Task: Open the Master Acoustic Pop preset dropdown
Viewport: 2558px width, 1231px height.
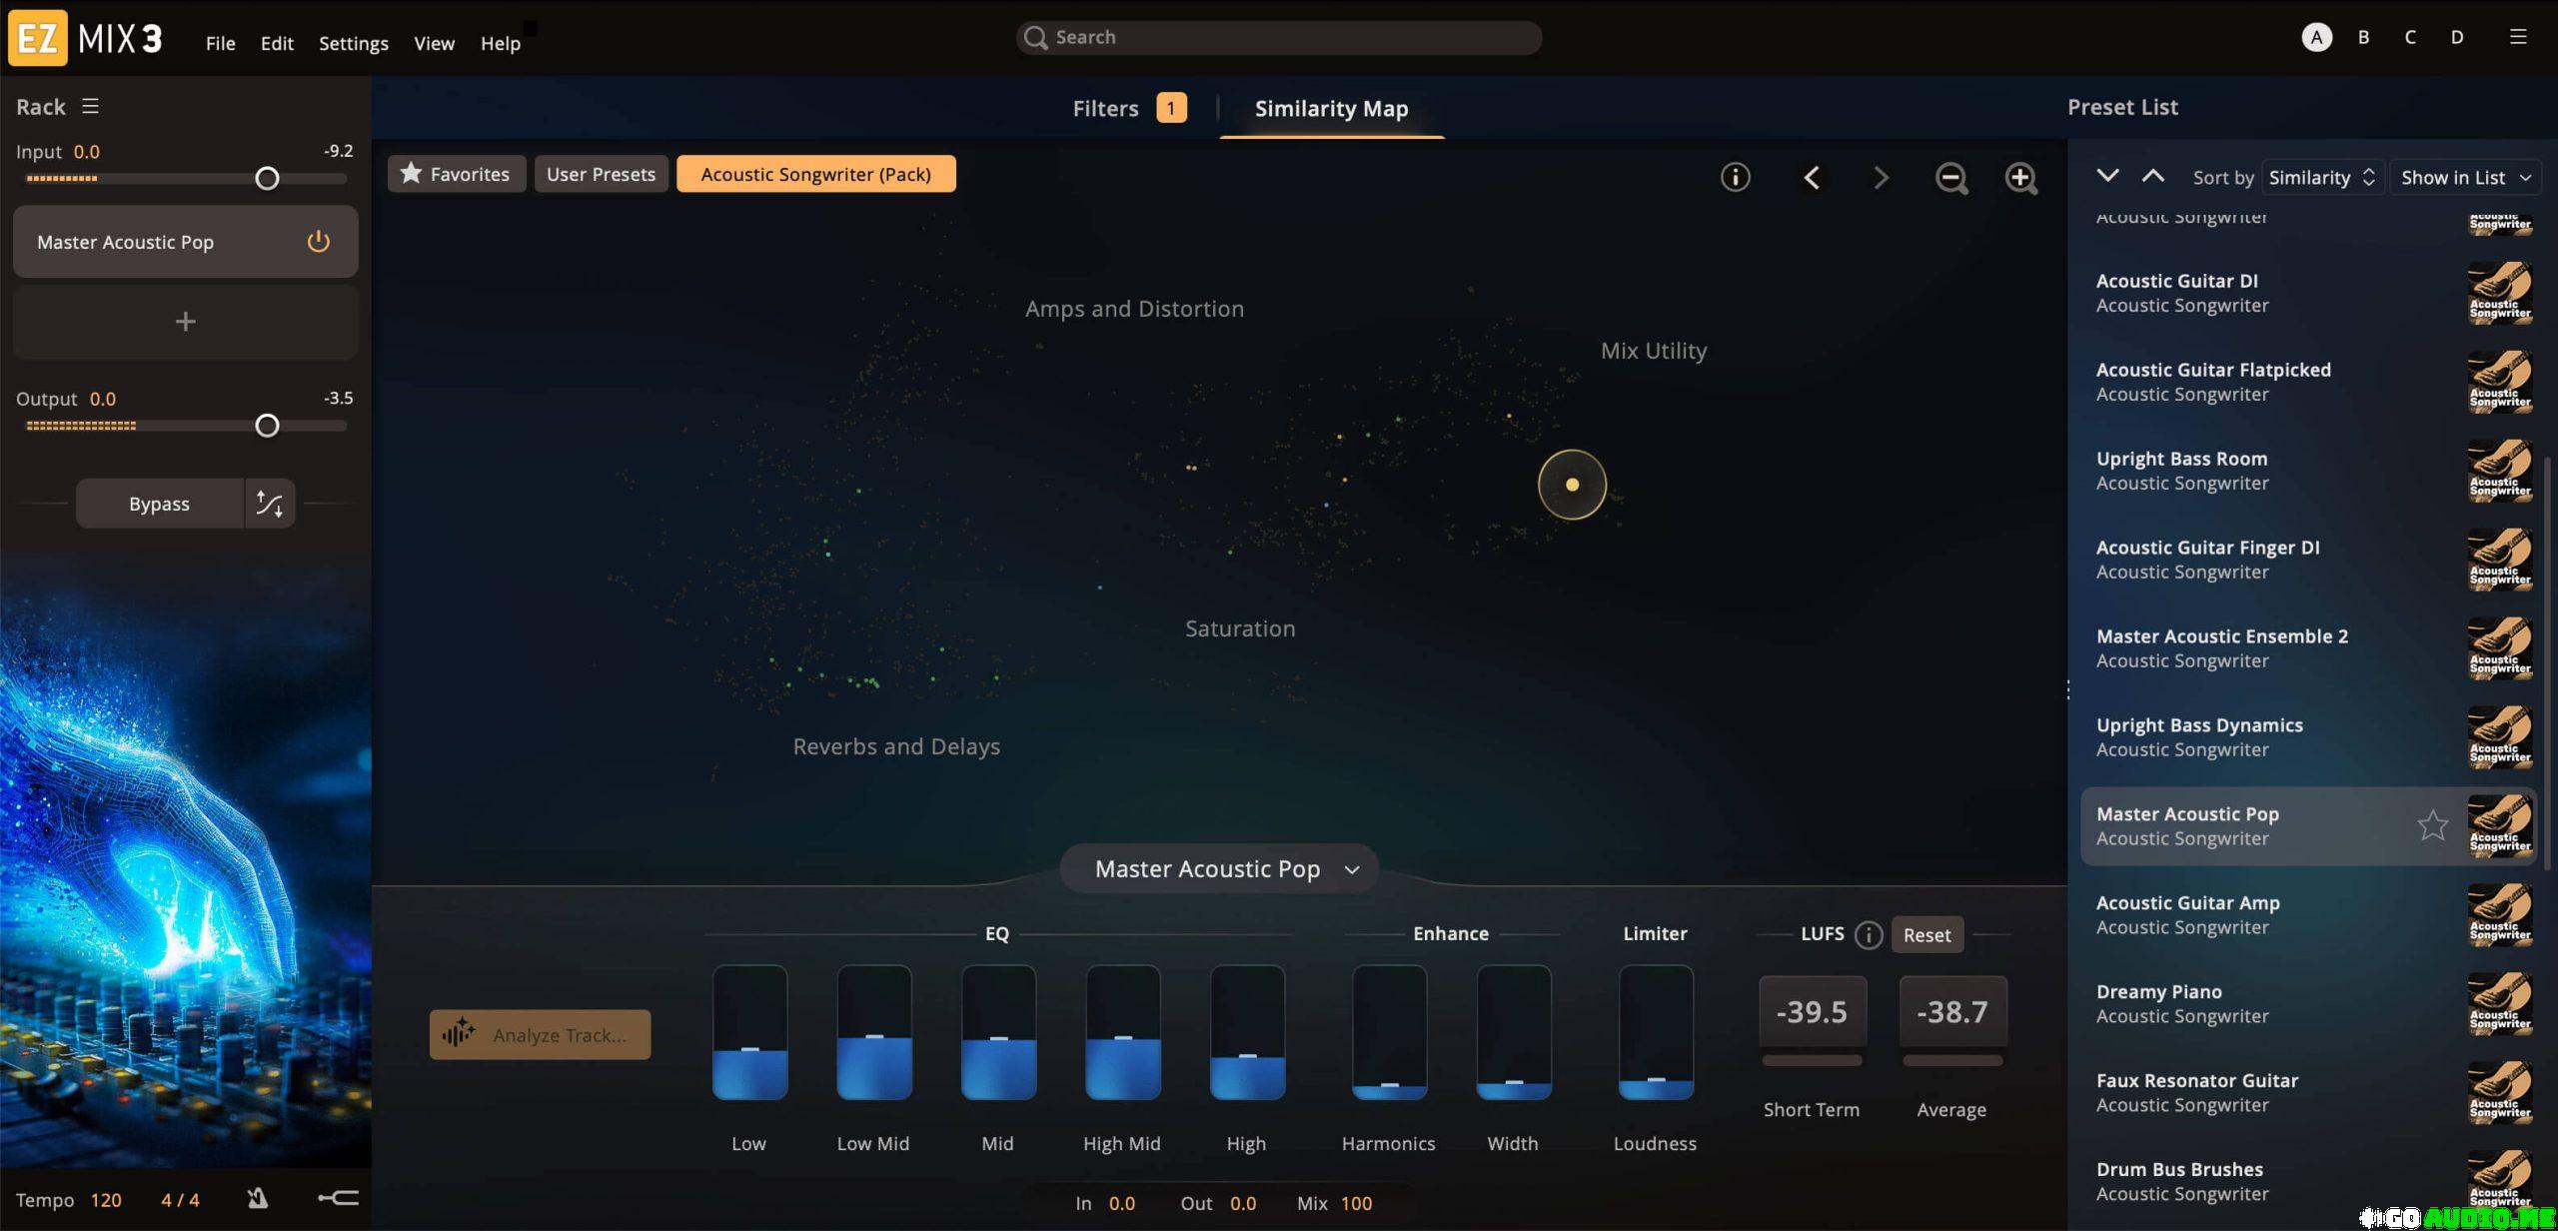Action: pos(1221,868)
